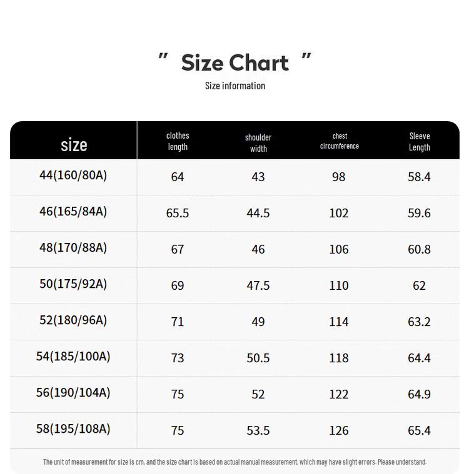This screenshot has width=469, height=474.
Task: Select the 58(195/108A) size row label
Action: tap(73, 429)
